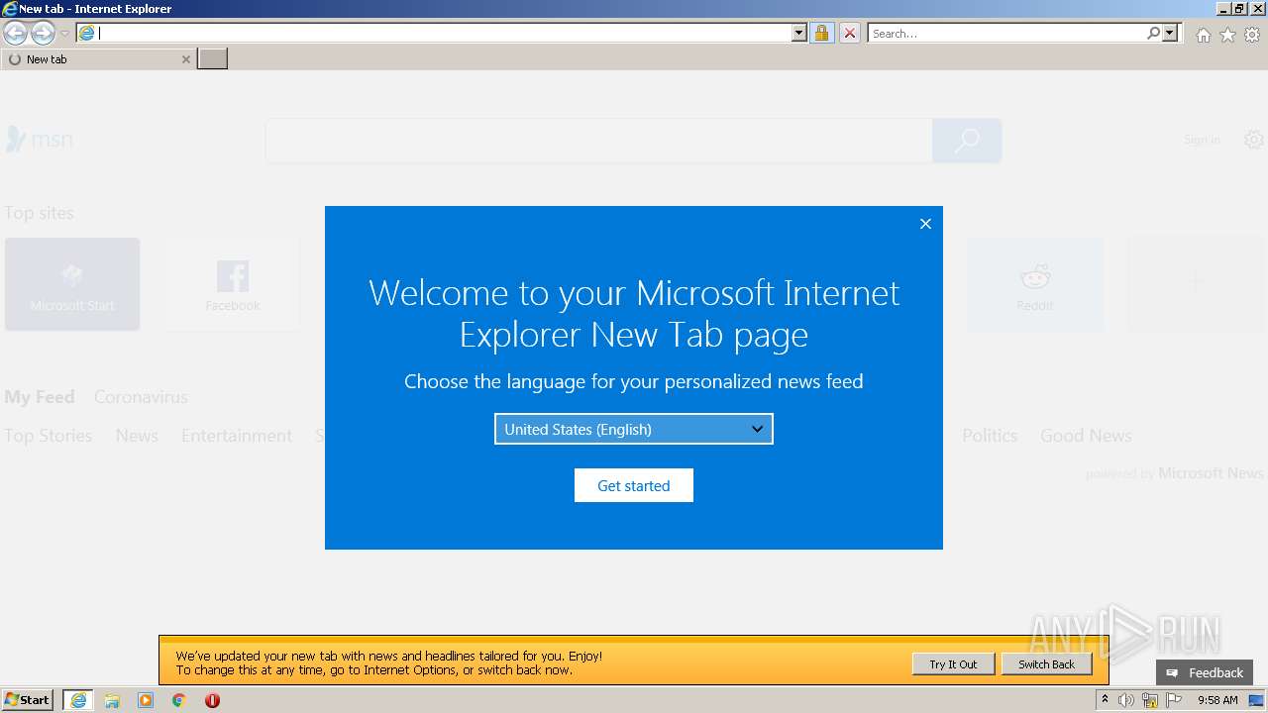
Task: Close the New tab tab
Action: pos(185,59)
